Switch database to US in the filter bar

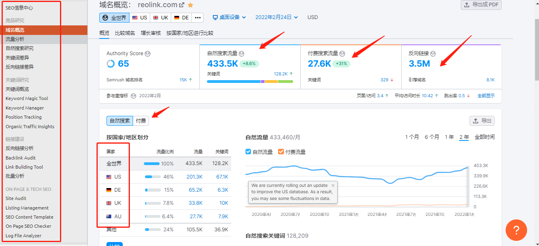click(x=139, y=17)
